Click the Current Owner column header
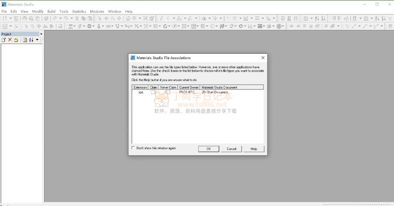Viewport: 394px width, 206px height. pyautogui.click(x=189, y=87)
